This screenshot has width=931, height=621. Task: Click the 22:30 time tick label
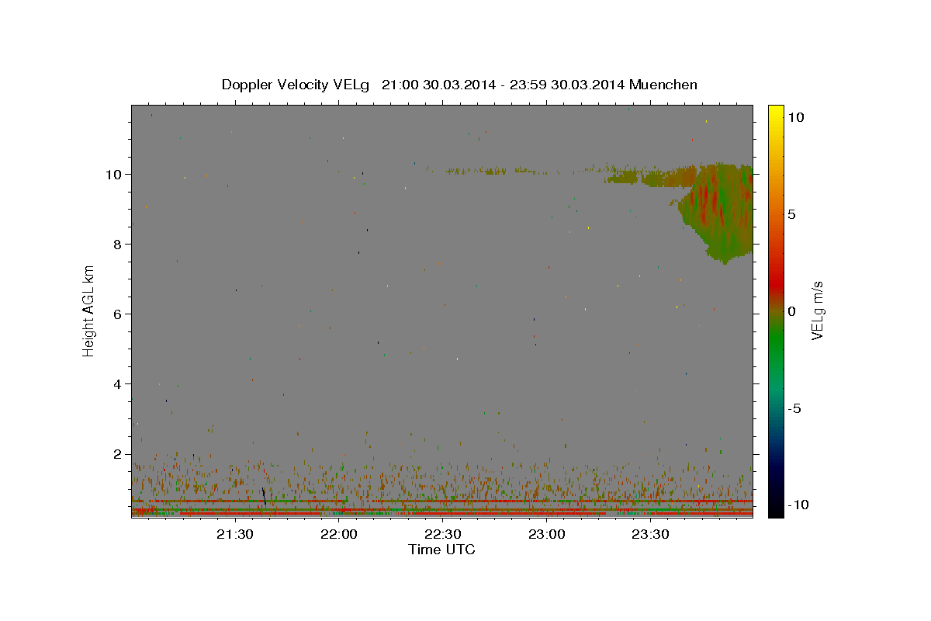(x=442, y=534)
